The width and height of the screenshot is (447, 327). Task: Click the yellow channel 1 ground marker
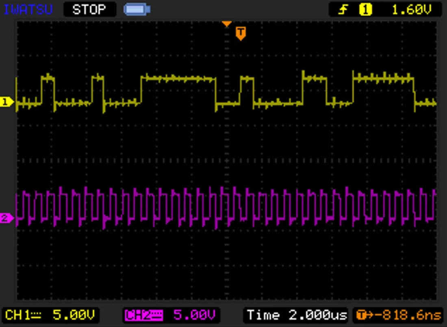tap(6, 102)
